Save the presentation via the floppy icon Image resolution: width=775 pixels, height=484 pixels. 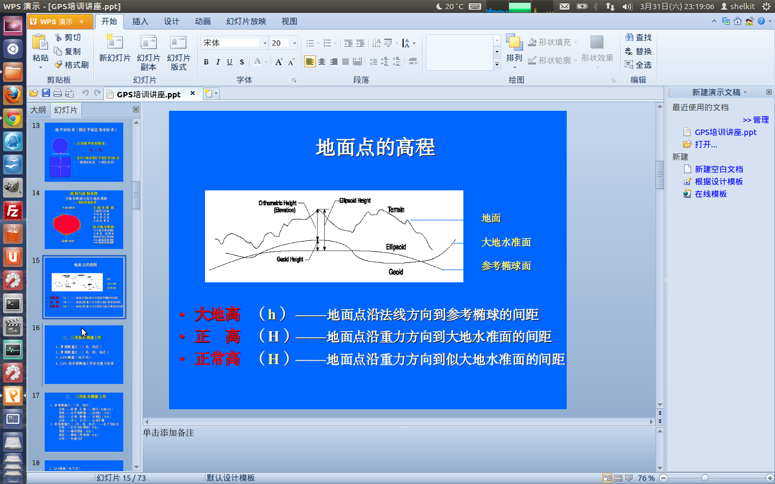[x=46, y=93]
